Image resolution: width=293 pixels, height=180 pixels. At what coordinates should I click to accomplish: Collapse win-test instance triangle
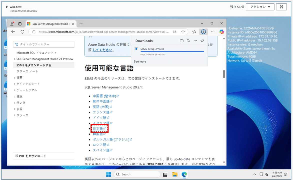pyautogui.click(x=7, y=7)
